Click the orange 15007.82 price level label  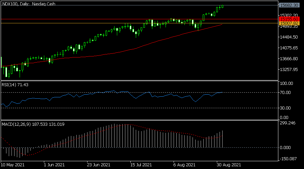click(x=289, y=23)
